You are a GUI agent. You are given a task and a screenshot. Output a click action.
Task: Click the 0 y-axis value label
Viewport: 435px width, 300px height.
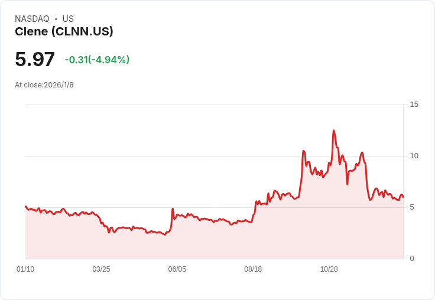tap(412, 259)
